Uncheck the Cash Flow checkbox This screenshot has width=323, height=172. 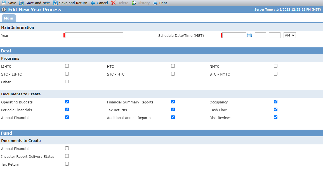point(276,109)
